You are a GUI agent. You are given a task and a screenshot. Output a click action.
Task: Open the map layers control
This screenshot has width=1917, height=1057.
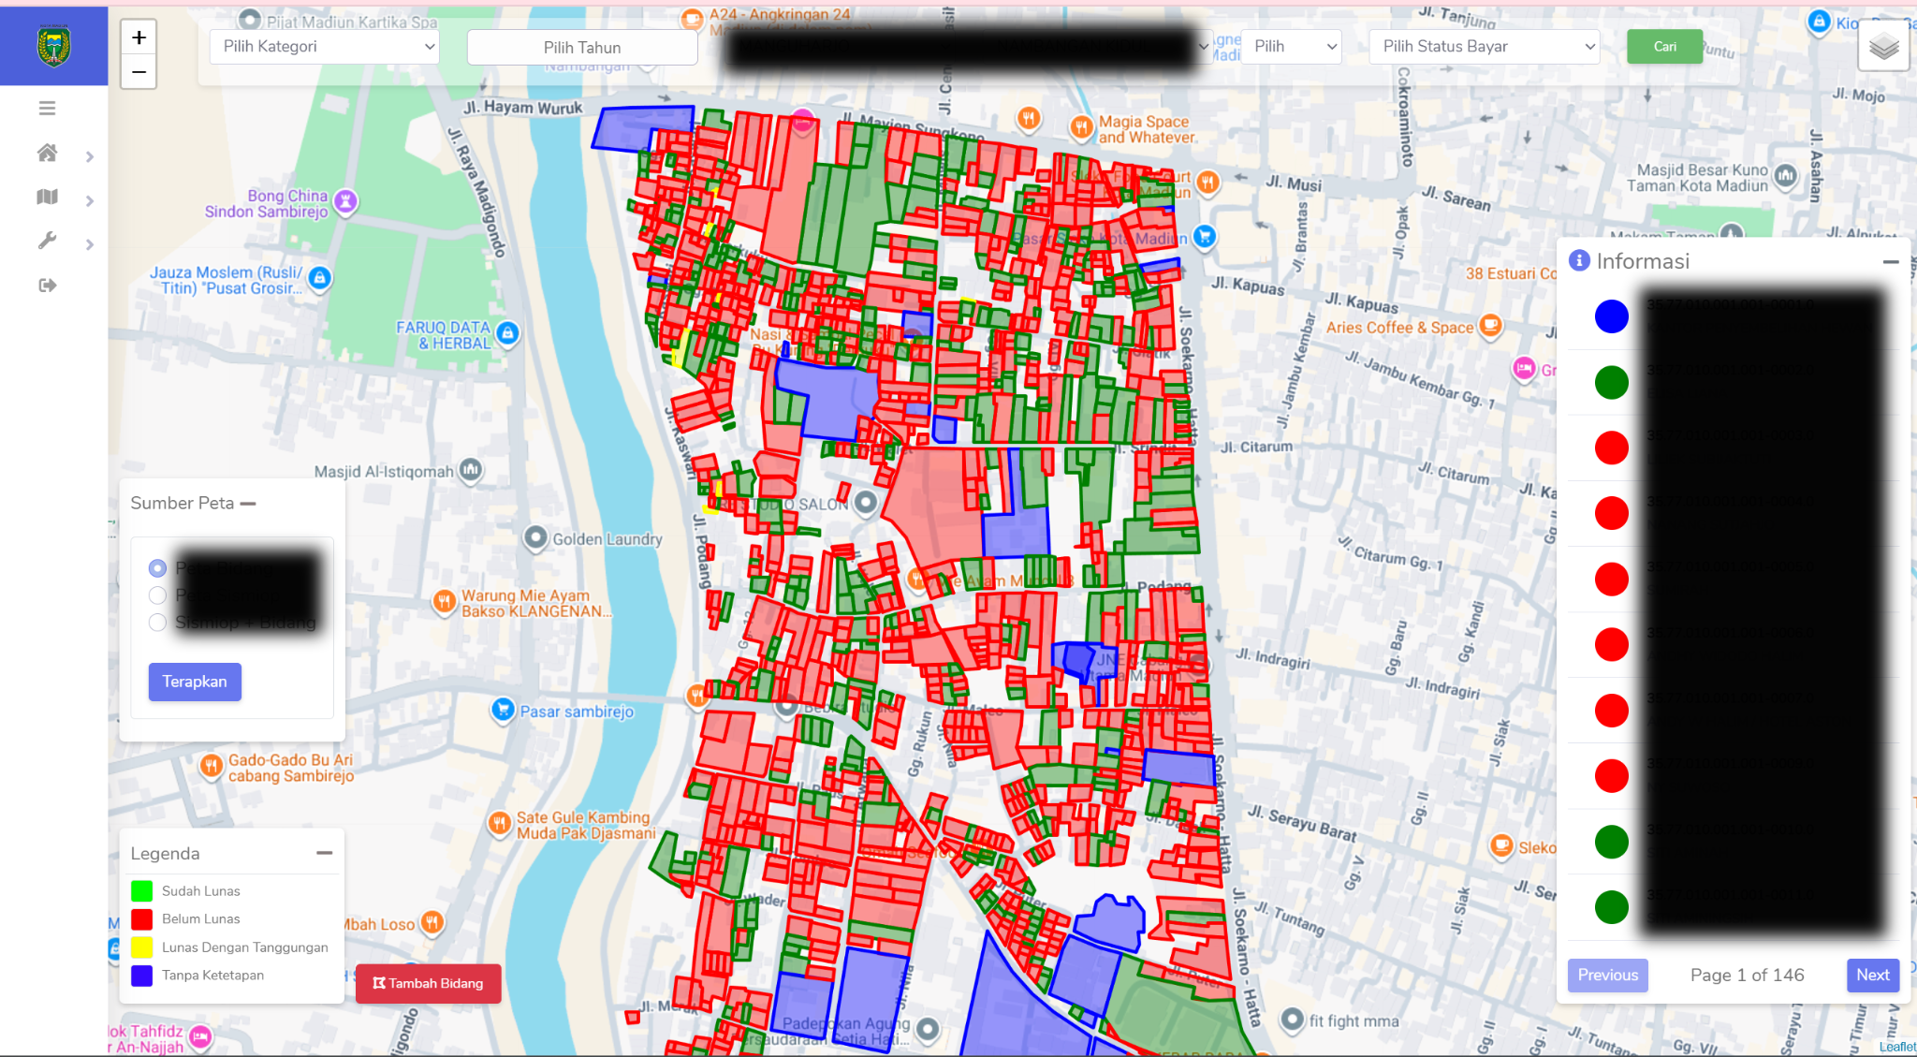point(1883,45)
